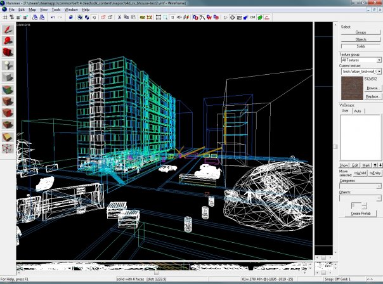The width and height of the screenshot is (383, 284).
Task: Expand Objects combo box
Action: 360,198
